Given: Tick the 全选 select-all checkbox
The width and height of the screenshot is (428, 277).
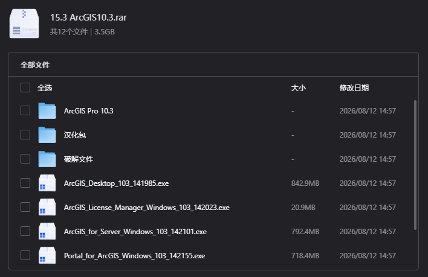Looking at the screenshot, I should point(25,88).
